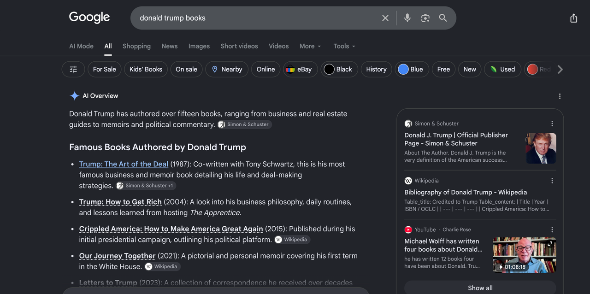Choose the Red color filter

(538, 69)
